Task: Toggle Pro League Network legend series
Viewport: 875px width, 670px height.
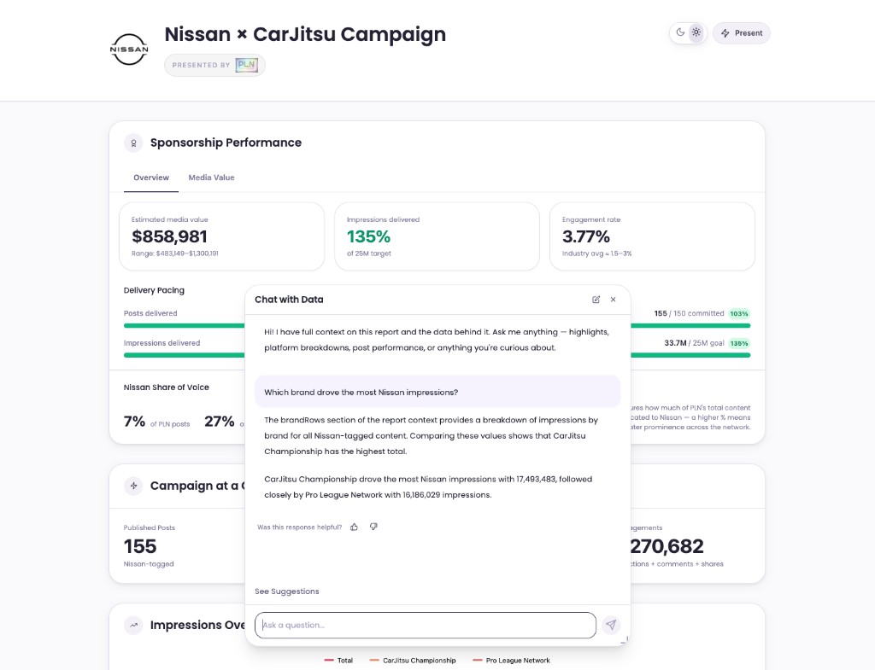Action: pos(511,661)
